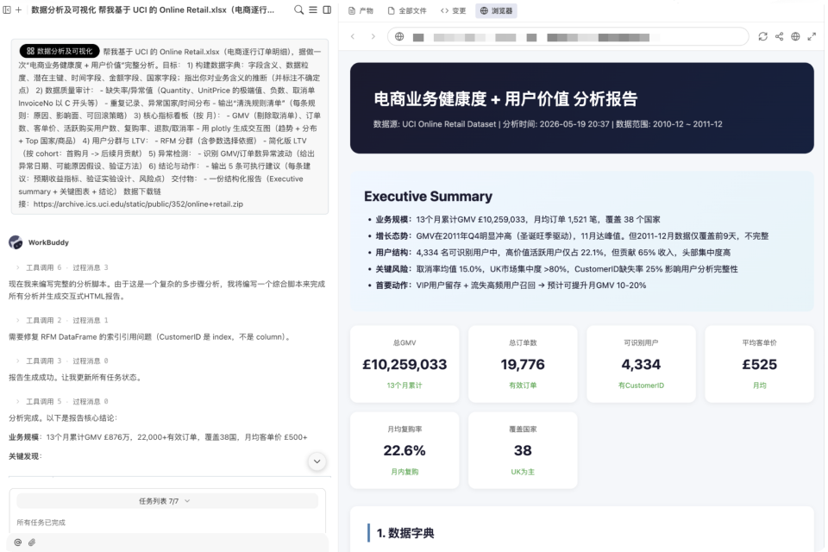The width and height of the screenshot is (828, 552).
Task: Click the report title 电商业务健康度 heading
Action: [505, 99]
